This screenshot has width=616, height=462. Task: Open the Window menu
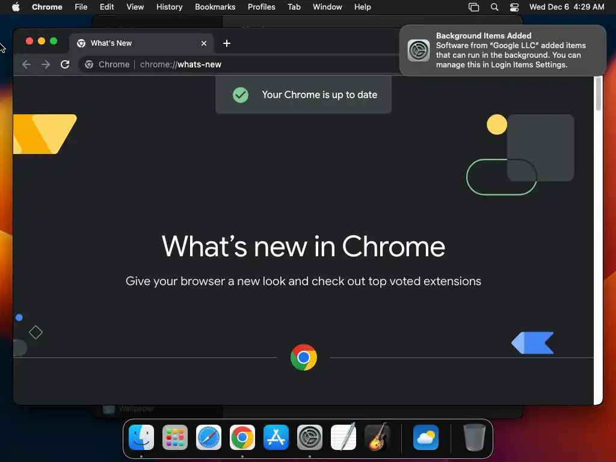pyautogui.click(x=327, y=7)
